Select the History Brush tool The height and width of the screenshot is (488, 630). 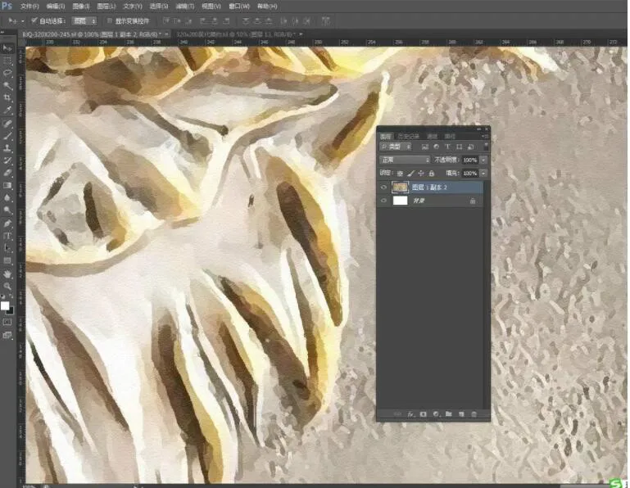tap(7, 160)
